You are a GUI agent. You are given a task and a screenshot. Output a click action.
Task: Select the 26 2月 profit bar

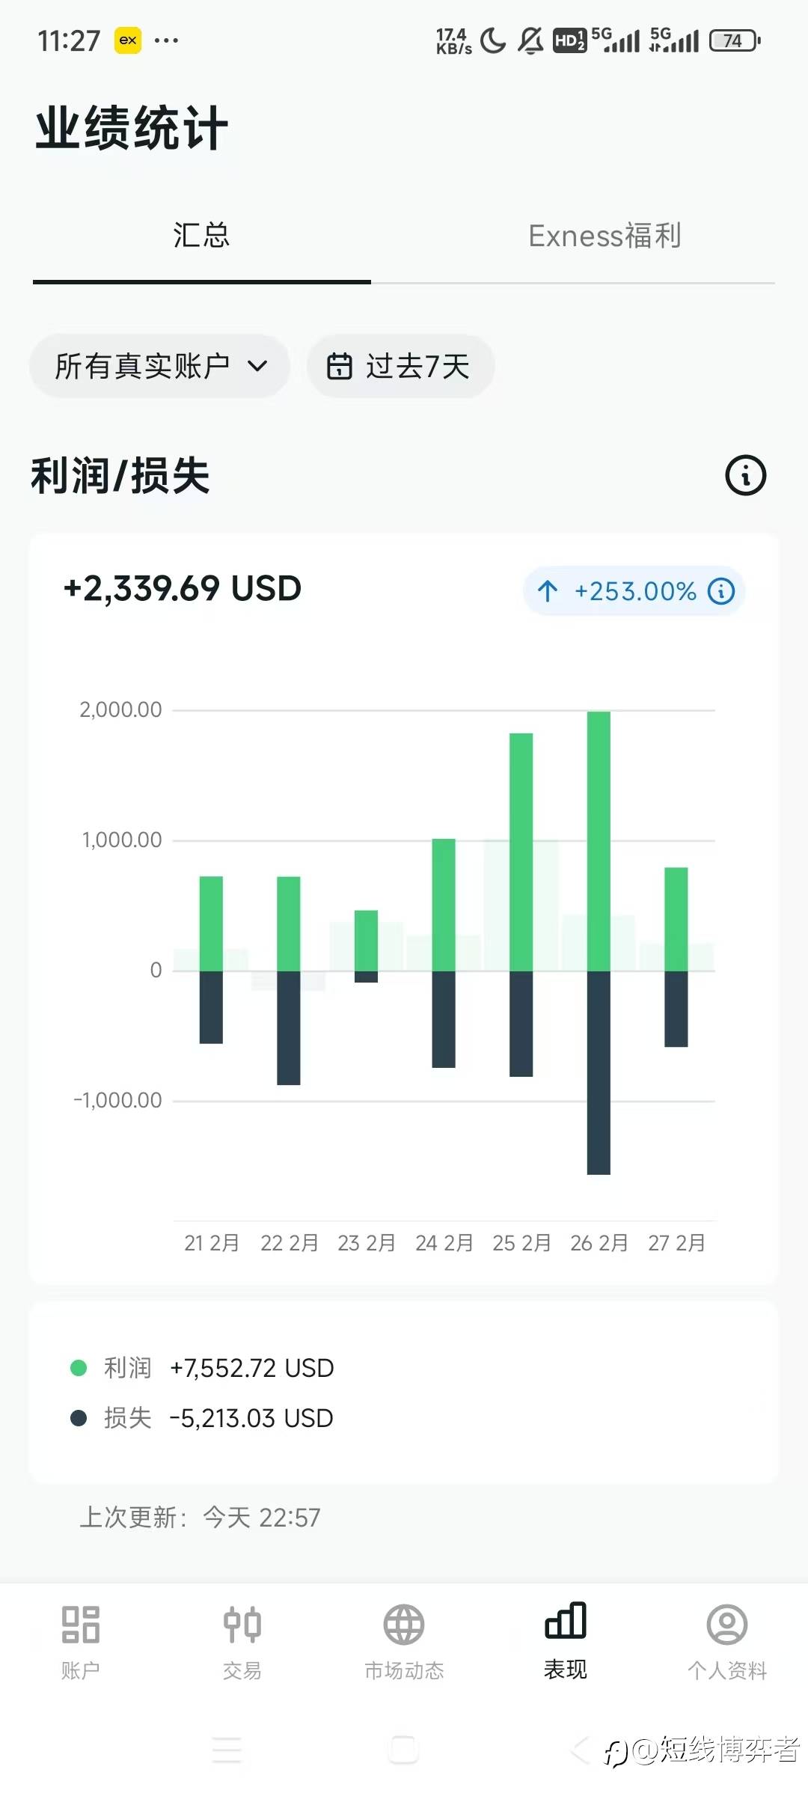coord(599,841)
